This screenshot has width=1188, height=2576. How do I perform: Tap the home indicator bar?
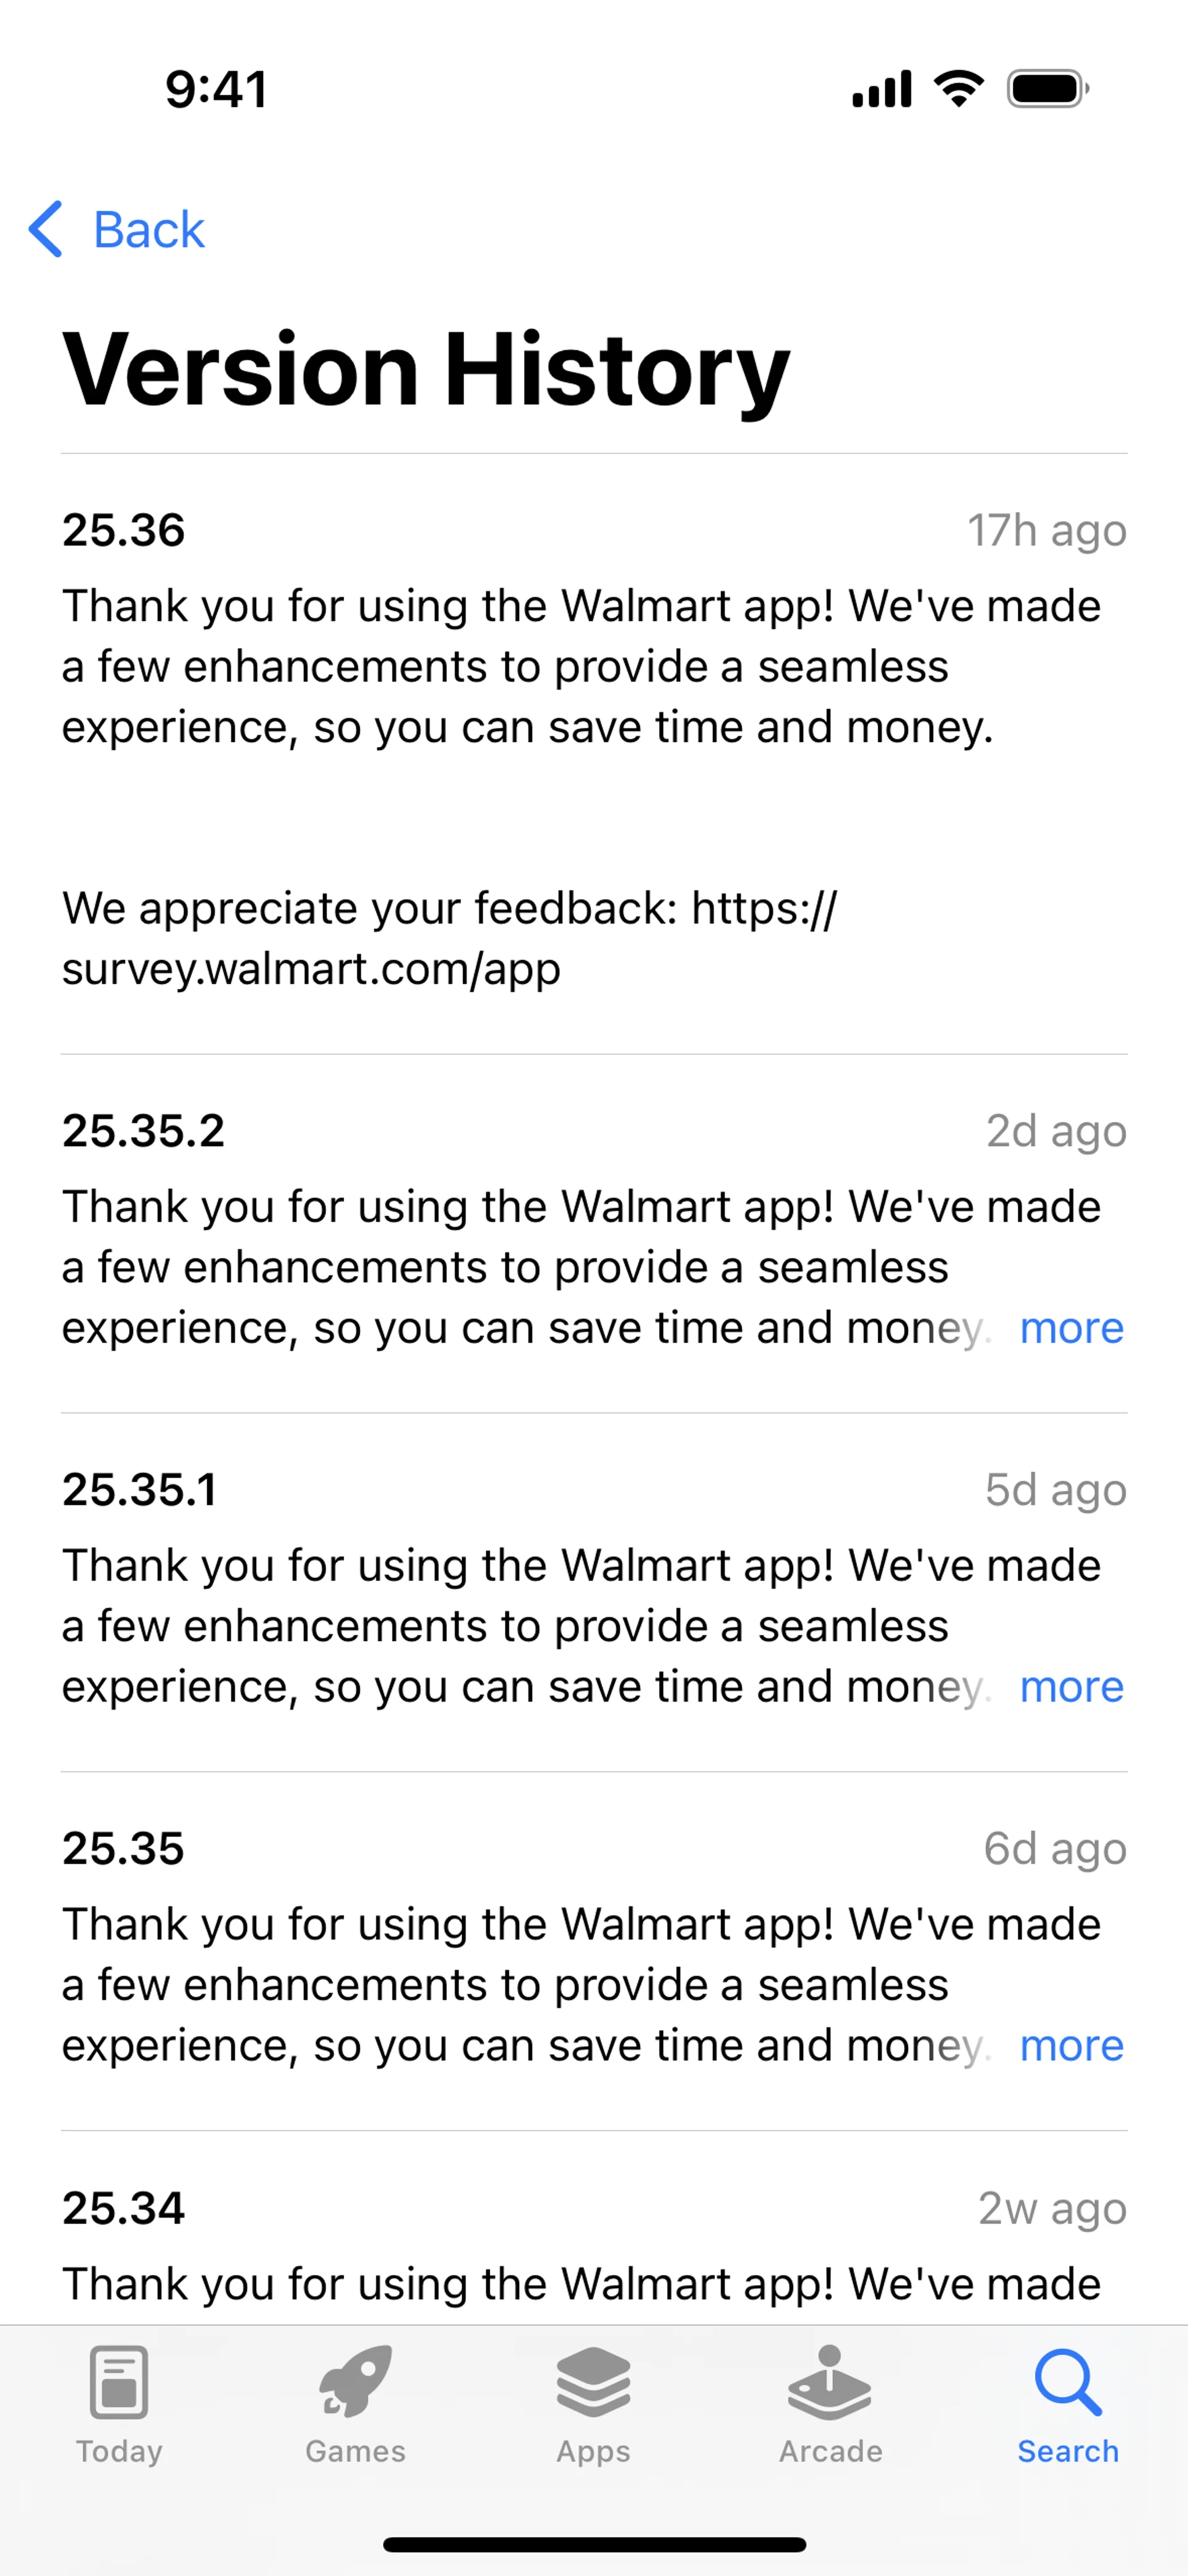click(594, 2544)
